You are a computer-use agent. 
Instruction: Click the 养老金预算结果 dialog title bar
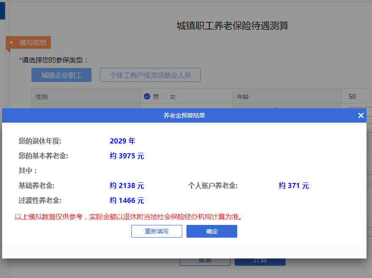click(184, 115)
